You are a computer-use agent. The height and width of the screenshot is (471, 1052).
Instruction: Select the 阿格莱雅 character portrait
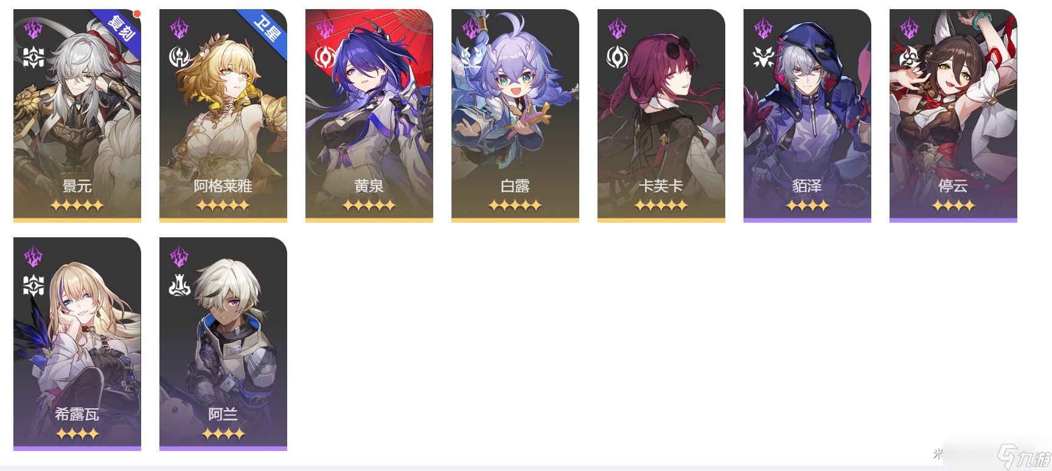[x=223, y=116]
